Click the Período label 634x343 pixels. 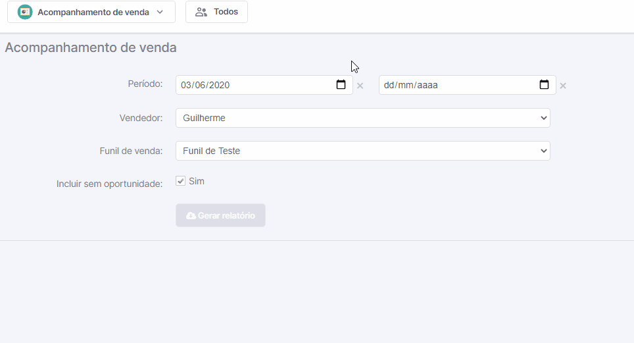pos(145,84)
